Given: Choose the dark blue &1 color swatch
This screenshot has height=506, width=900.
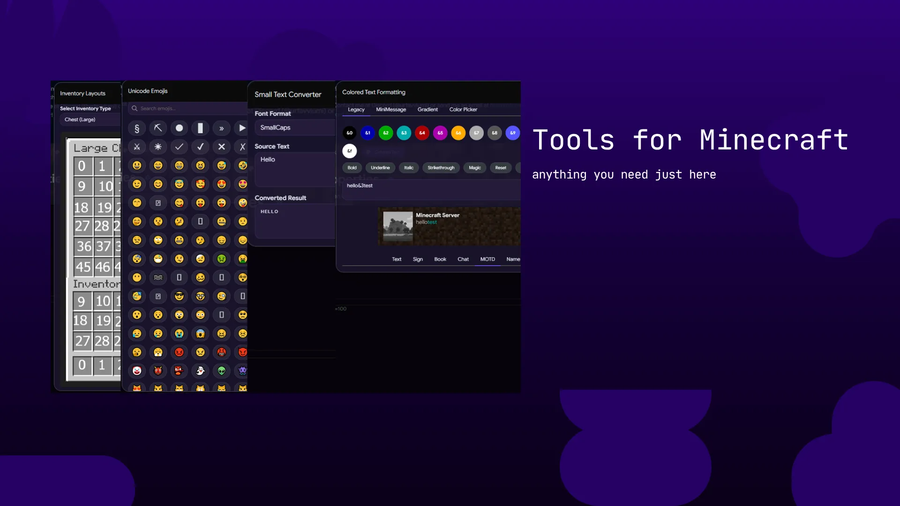Looking at the screenshot, I should pyautogui.click(x=368, y=133).
